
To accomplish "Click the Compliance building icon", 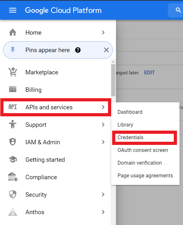I will coord(13,177).
